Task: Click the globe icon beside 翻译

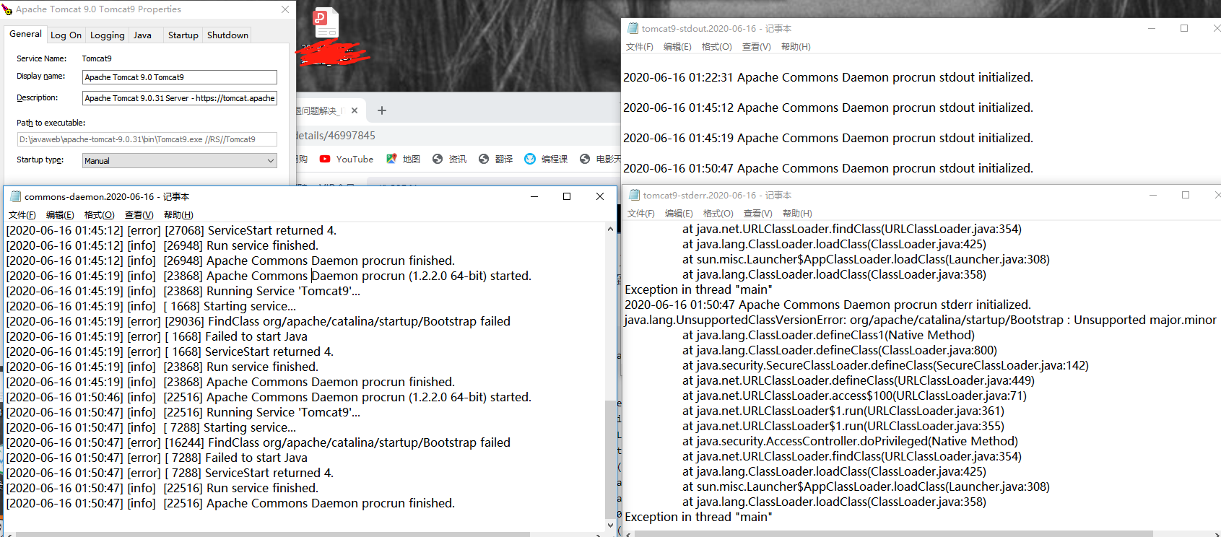Action: click(x=484, y=159)
